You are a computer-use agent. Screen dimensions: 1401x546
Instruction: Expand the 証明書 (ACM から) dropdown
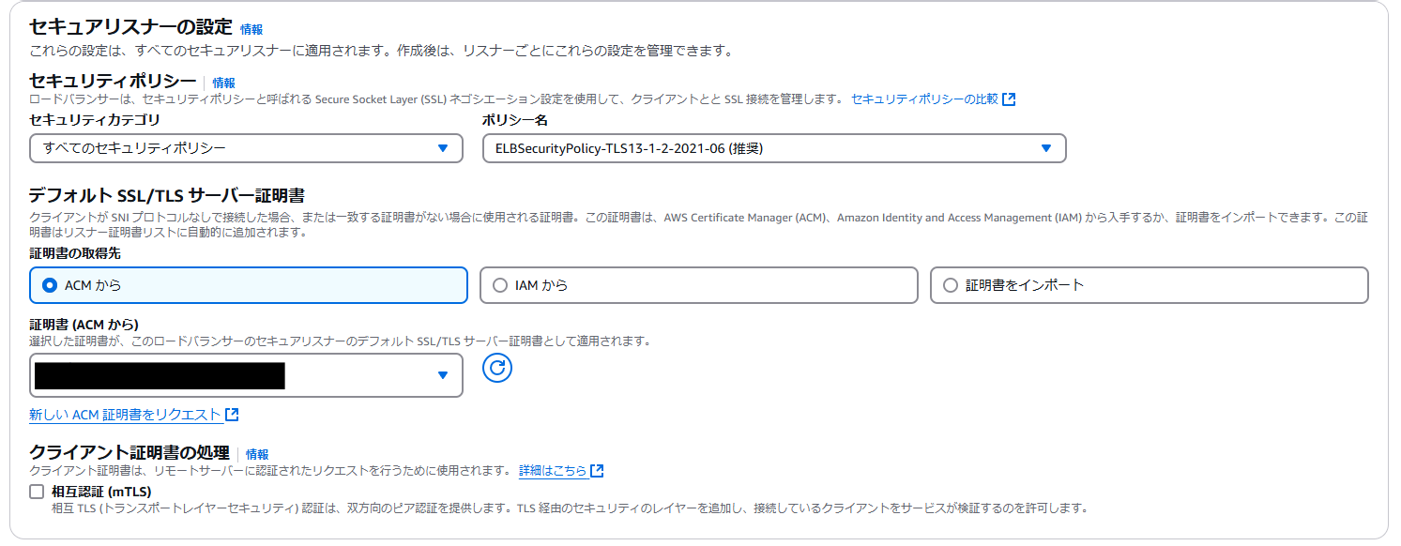pos(246,375)
